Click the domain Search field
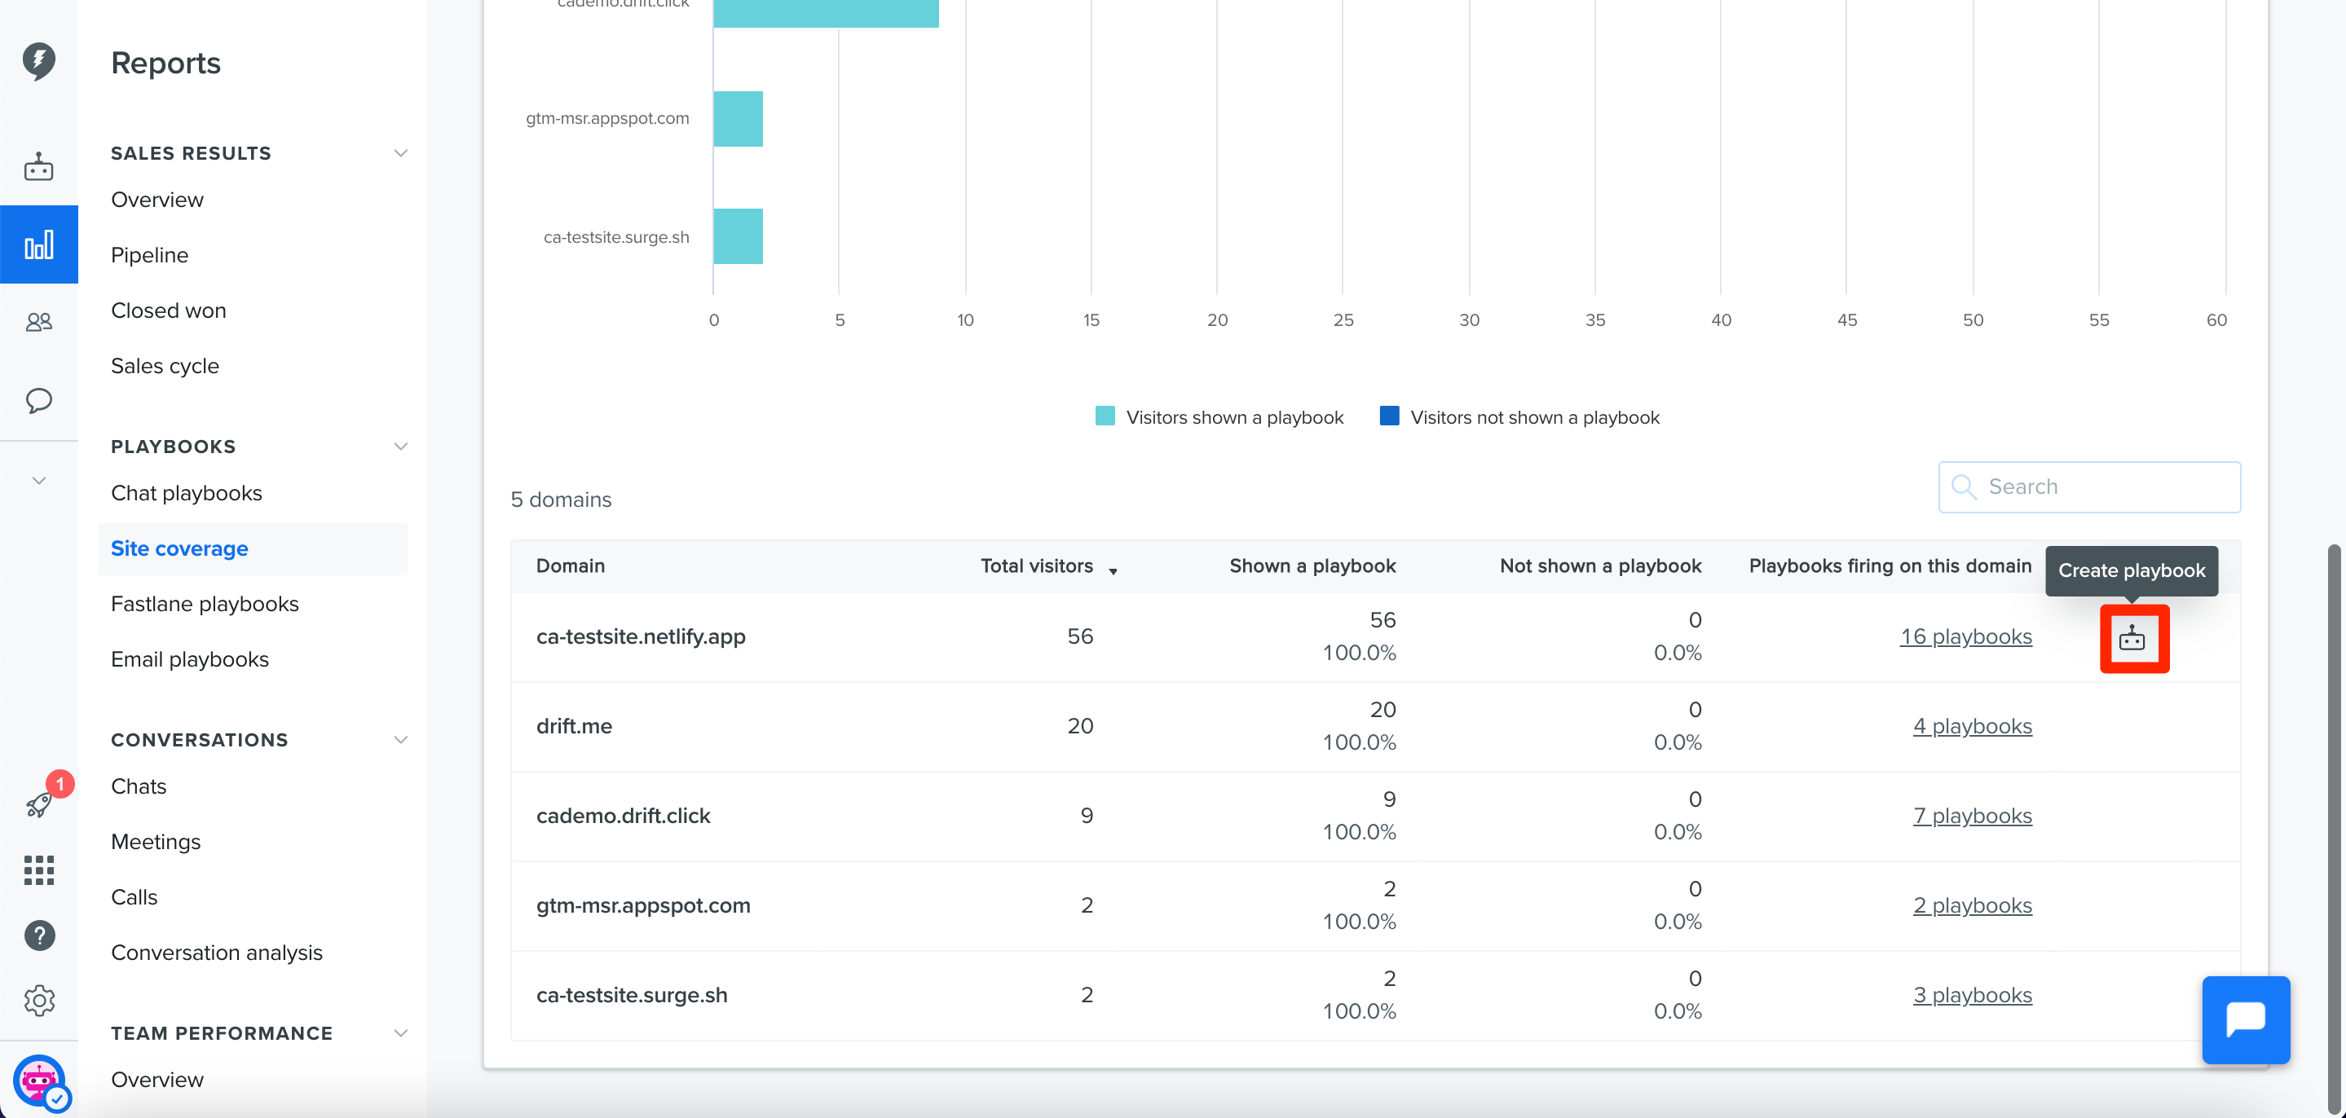The height and width of the screenshot is (1118, 2346). (2089, 487)
